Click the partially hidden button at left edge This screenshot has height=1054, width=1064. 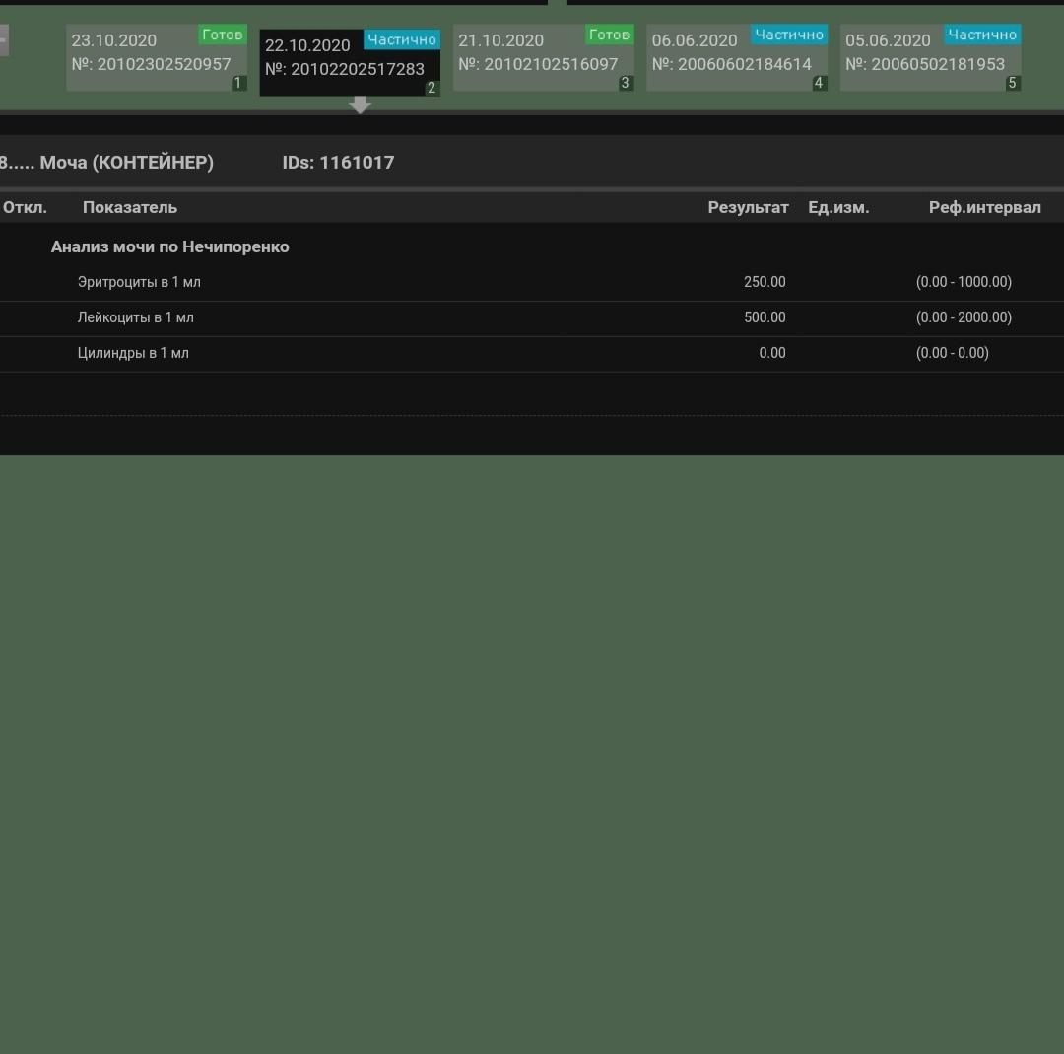(x=3, y=40)
